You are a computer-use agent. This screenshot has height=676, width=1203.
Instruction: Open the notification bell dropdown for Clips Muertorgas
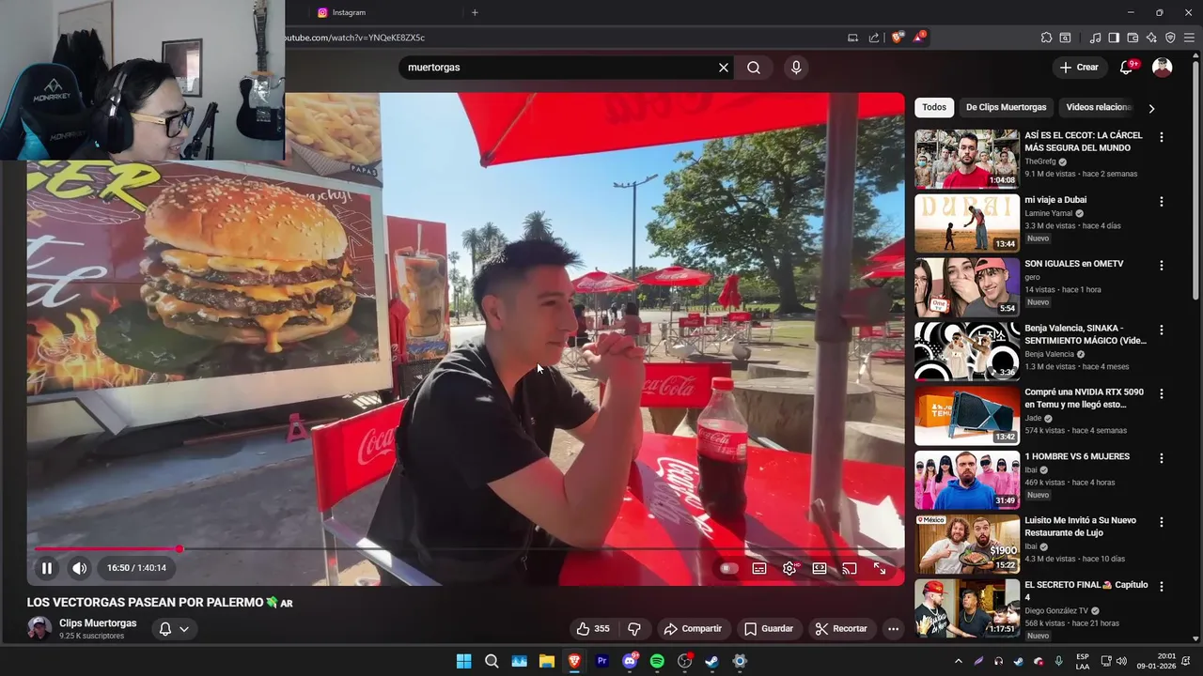point(175,629)
